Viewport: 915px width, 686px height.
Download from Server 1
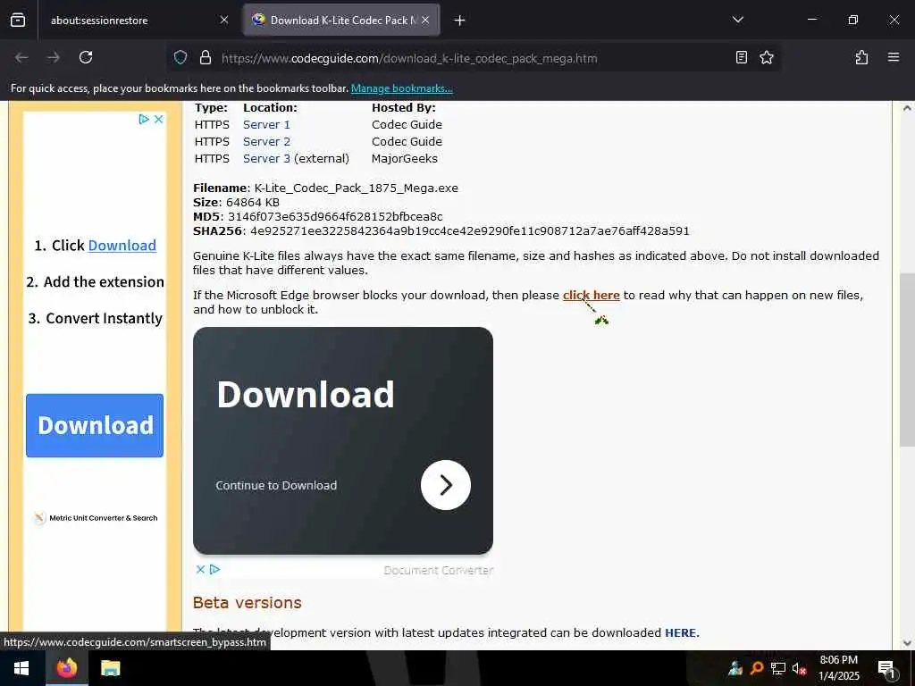pos(266,125)
